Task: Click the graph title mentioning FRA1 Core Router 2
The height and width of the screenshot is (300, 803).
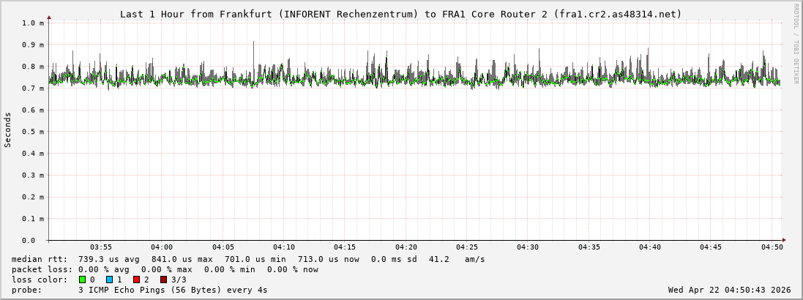Action: (x=400, y=14)
